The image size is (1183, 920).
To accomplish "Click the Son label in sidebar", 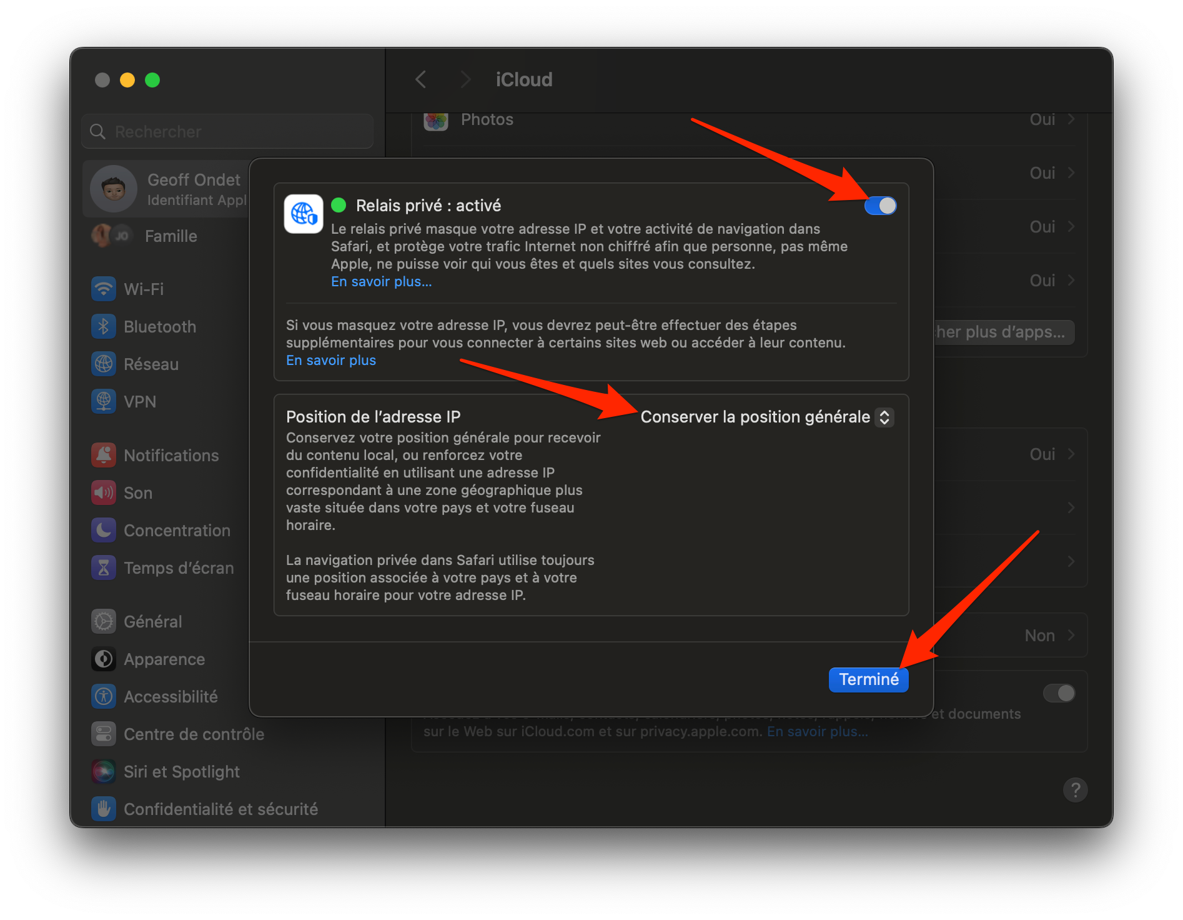I will click(x=138, y=493).
